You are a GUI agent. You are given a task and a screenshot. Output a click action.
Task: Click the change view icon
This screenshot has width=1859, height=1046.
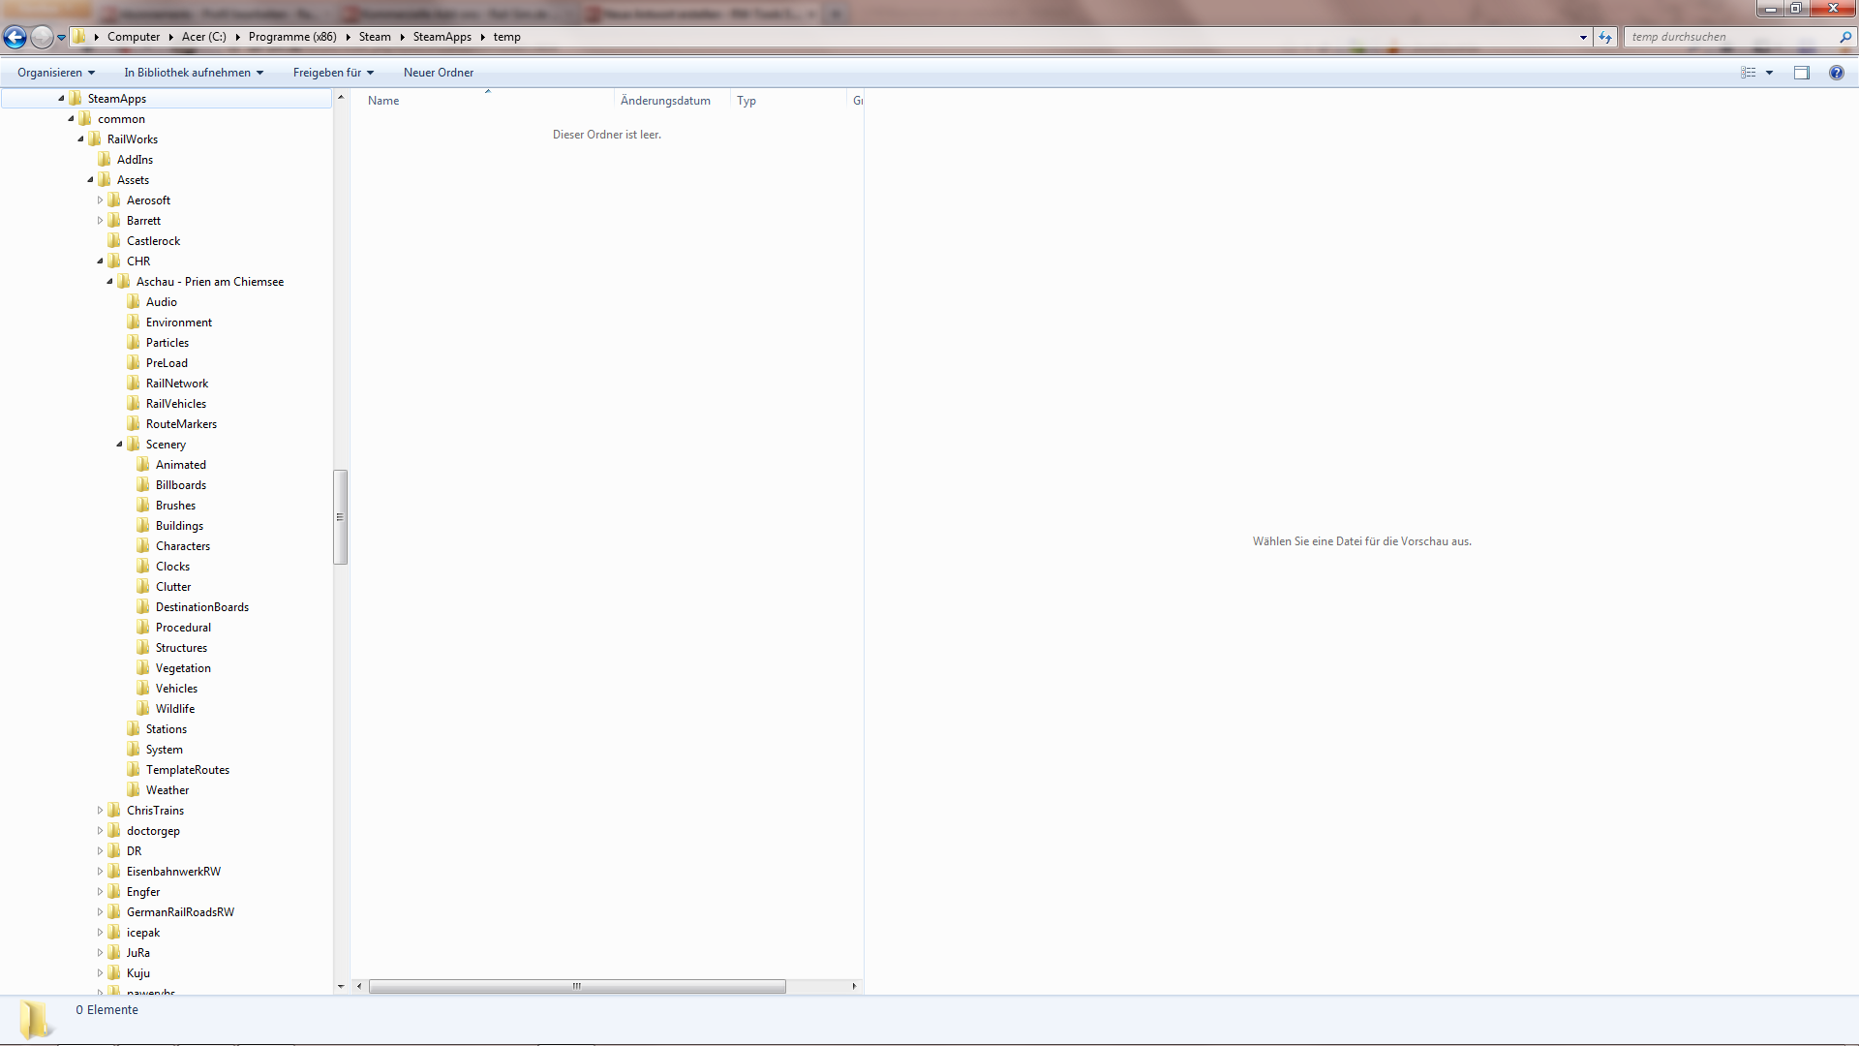tap(1748, 73)
